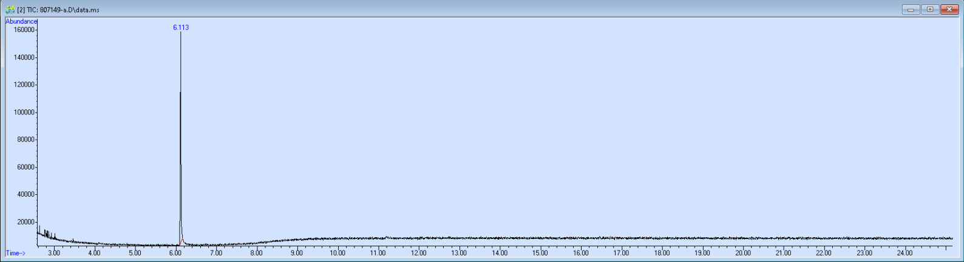
Task: Minimize the TIC 807149-a.D window
Action: pos(911,9)
